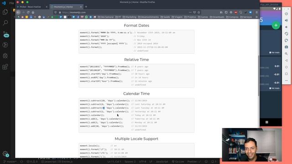Viewport: 292px width, 164px height.
Task: Go to Firefox home page
Action: click(x=33, y=12)
